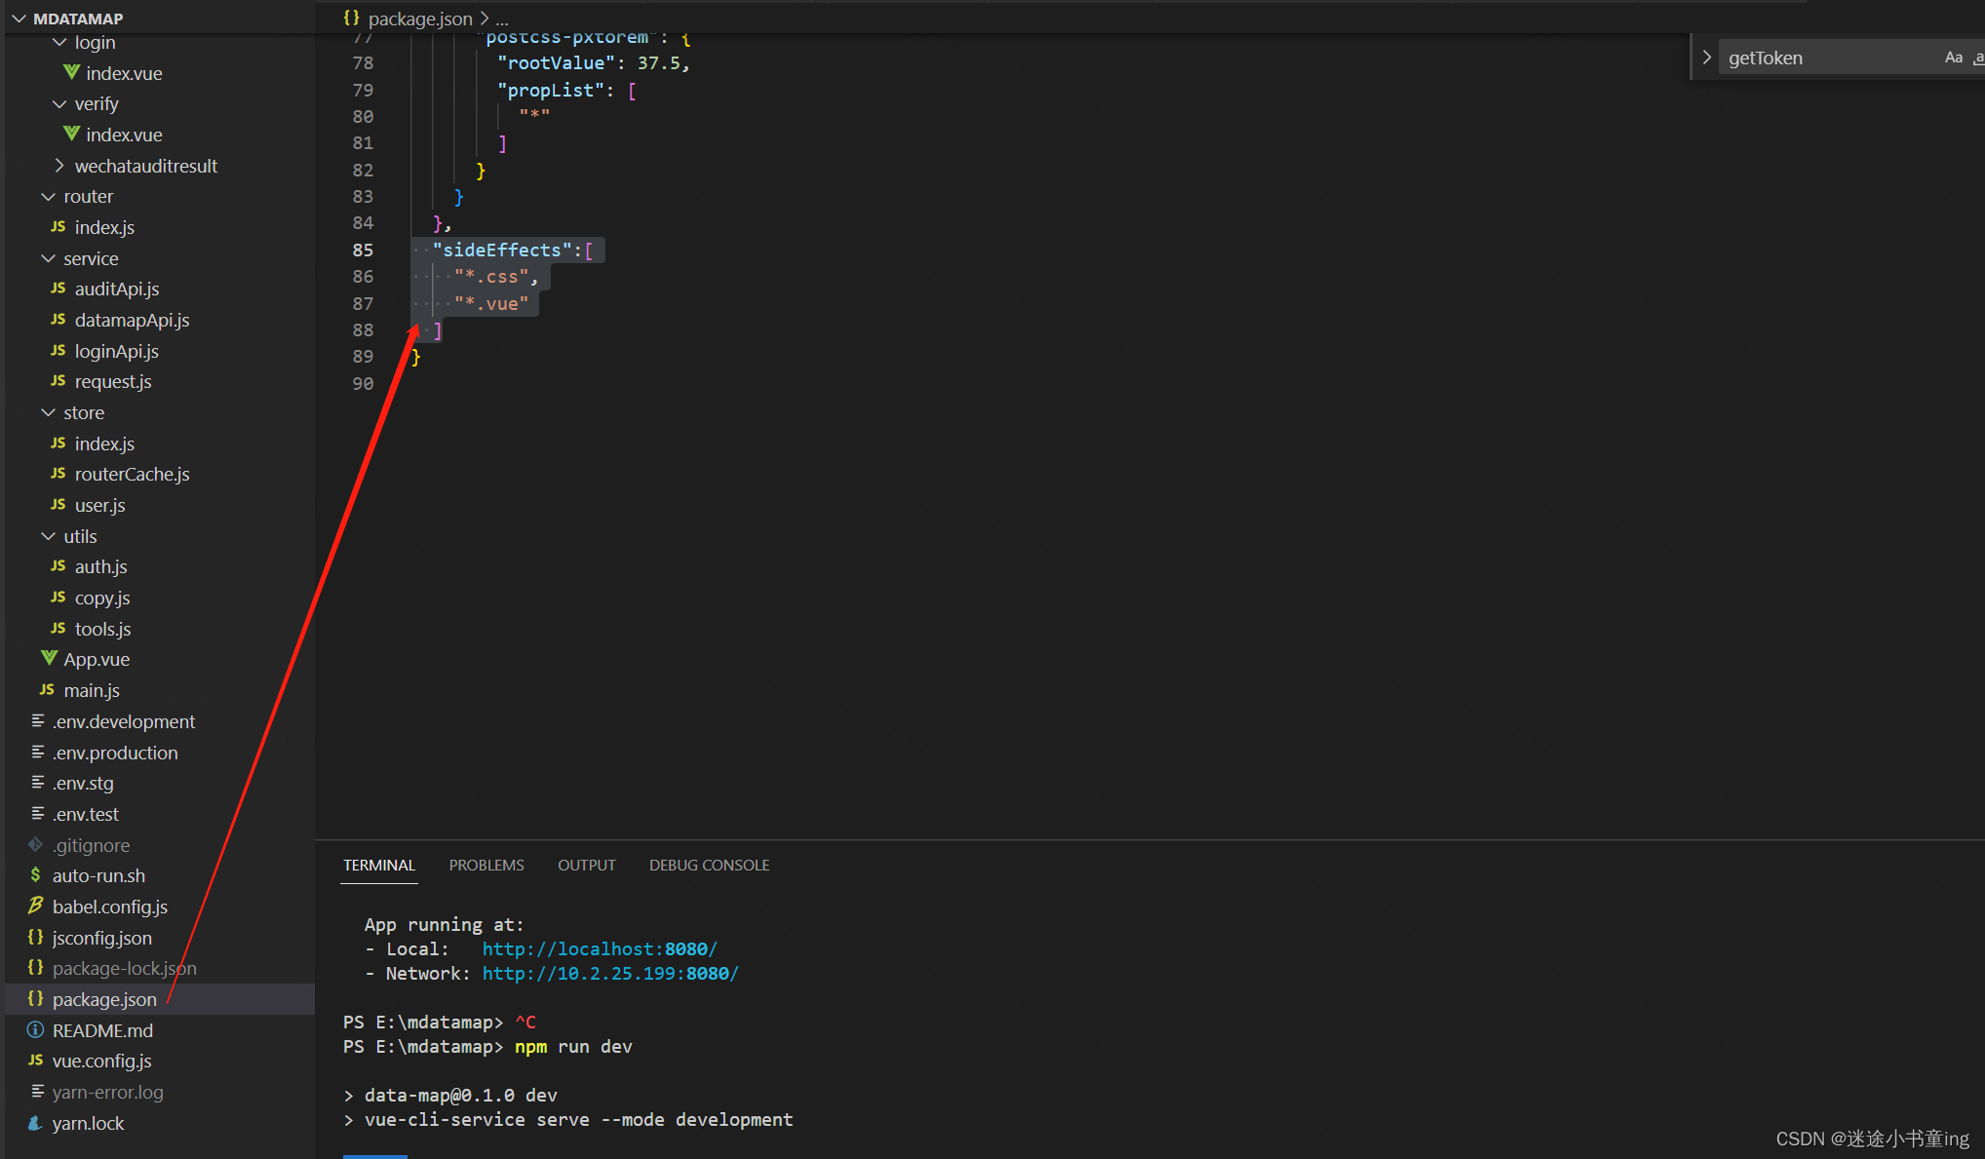This screenshot has height=1159, width=1985.
Task: Open auto-run.sh script
Action: coord(98,875)
